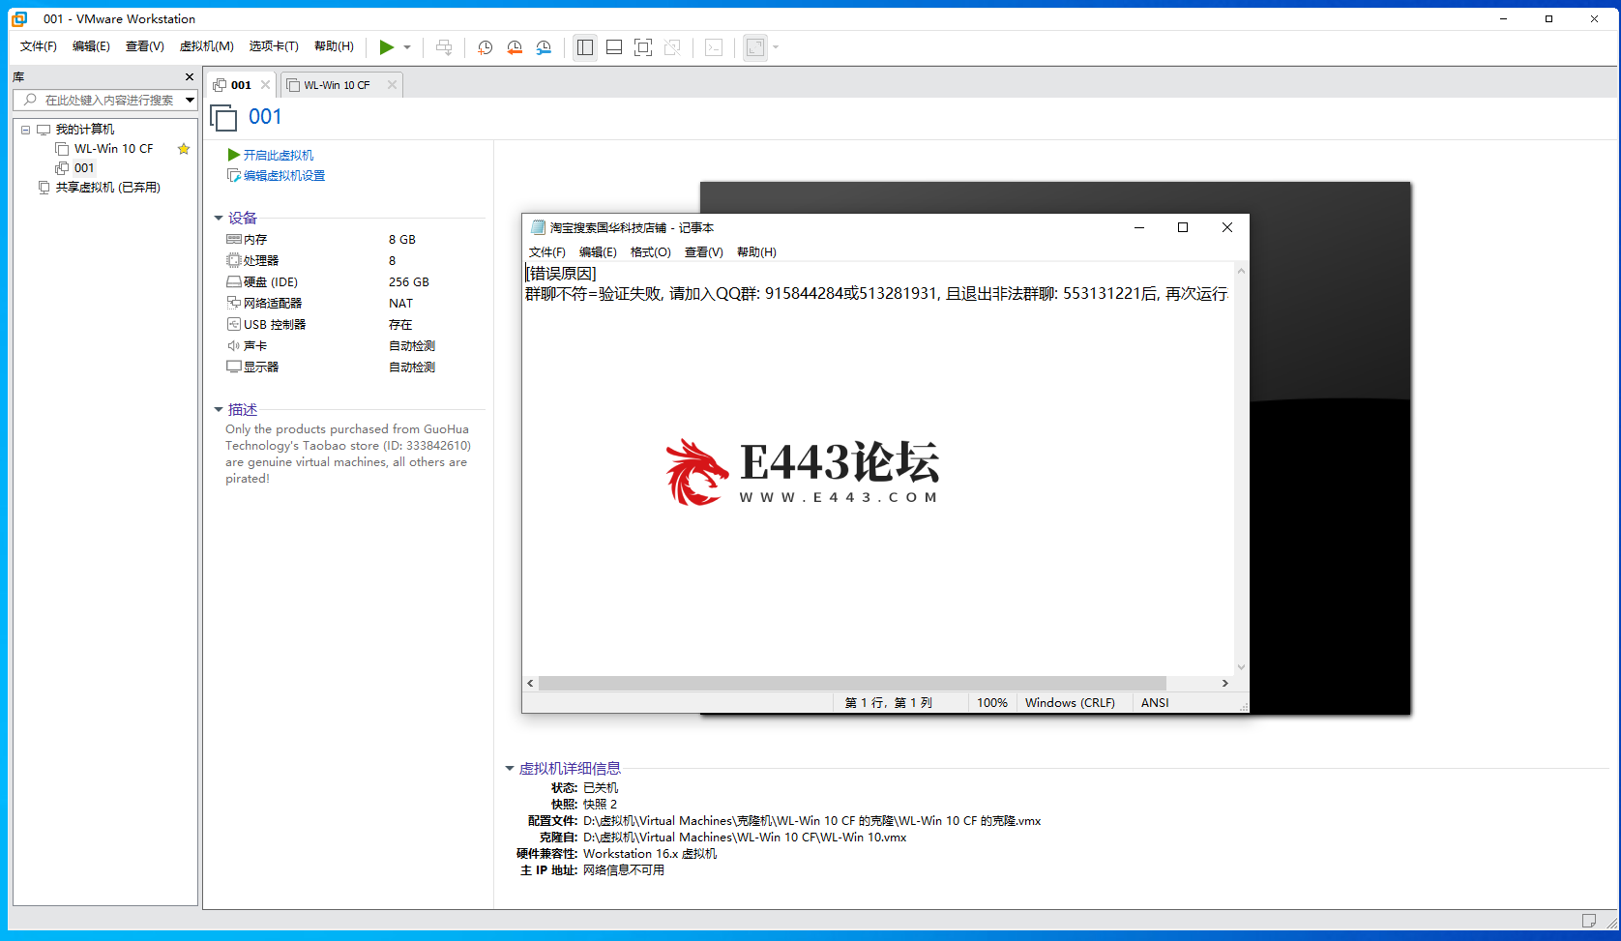Click Notepad horizontal scroll left arrow

(530, 683)
